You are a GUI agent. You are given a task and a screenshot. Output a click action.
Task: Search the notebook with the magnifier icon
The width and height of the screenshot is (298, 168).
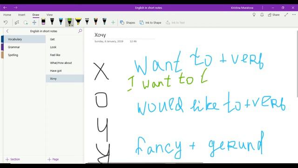(80, 31)
